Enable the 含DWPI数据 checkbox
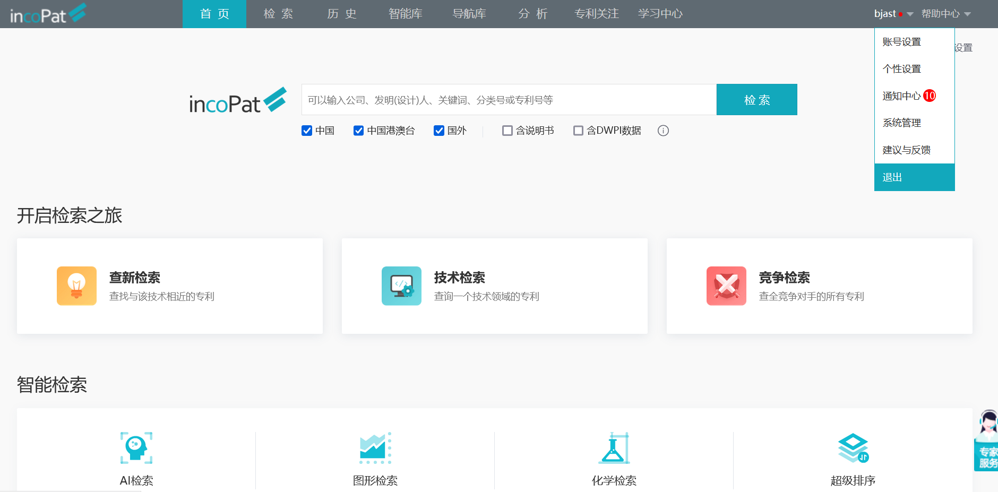This screenshot has width=998, height=492. tap(578, 131)
